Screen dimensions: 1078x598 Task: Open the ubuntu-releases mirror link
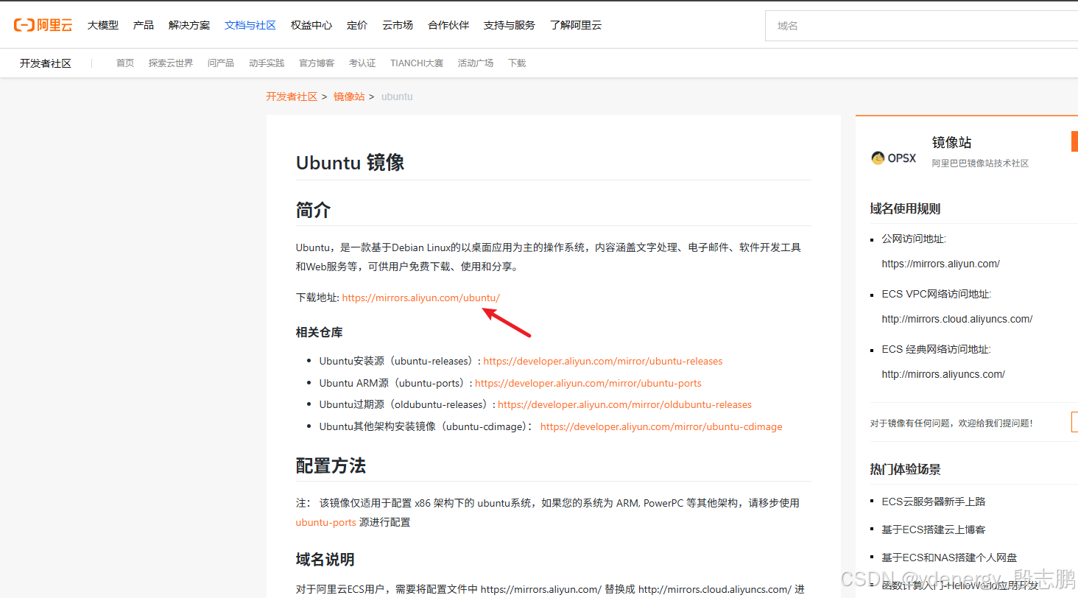click(x=603, y=361)
